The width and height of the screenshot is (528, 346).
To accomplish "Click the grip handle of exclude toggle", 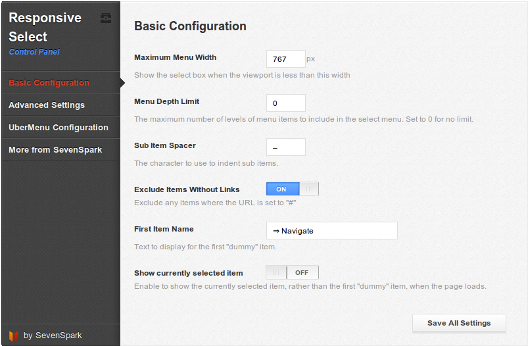I will (309, 189).
